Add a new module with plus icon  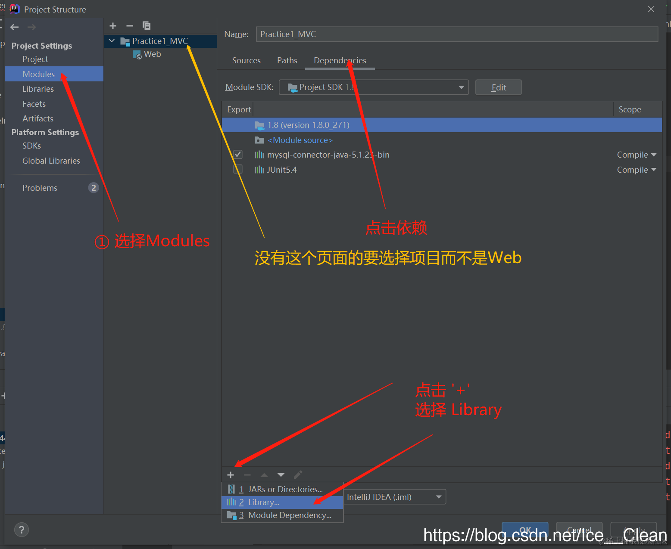click(x=113, y=26)
